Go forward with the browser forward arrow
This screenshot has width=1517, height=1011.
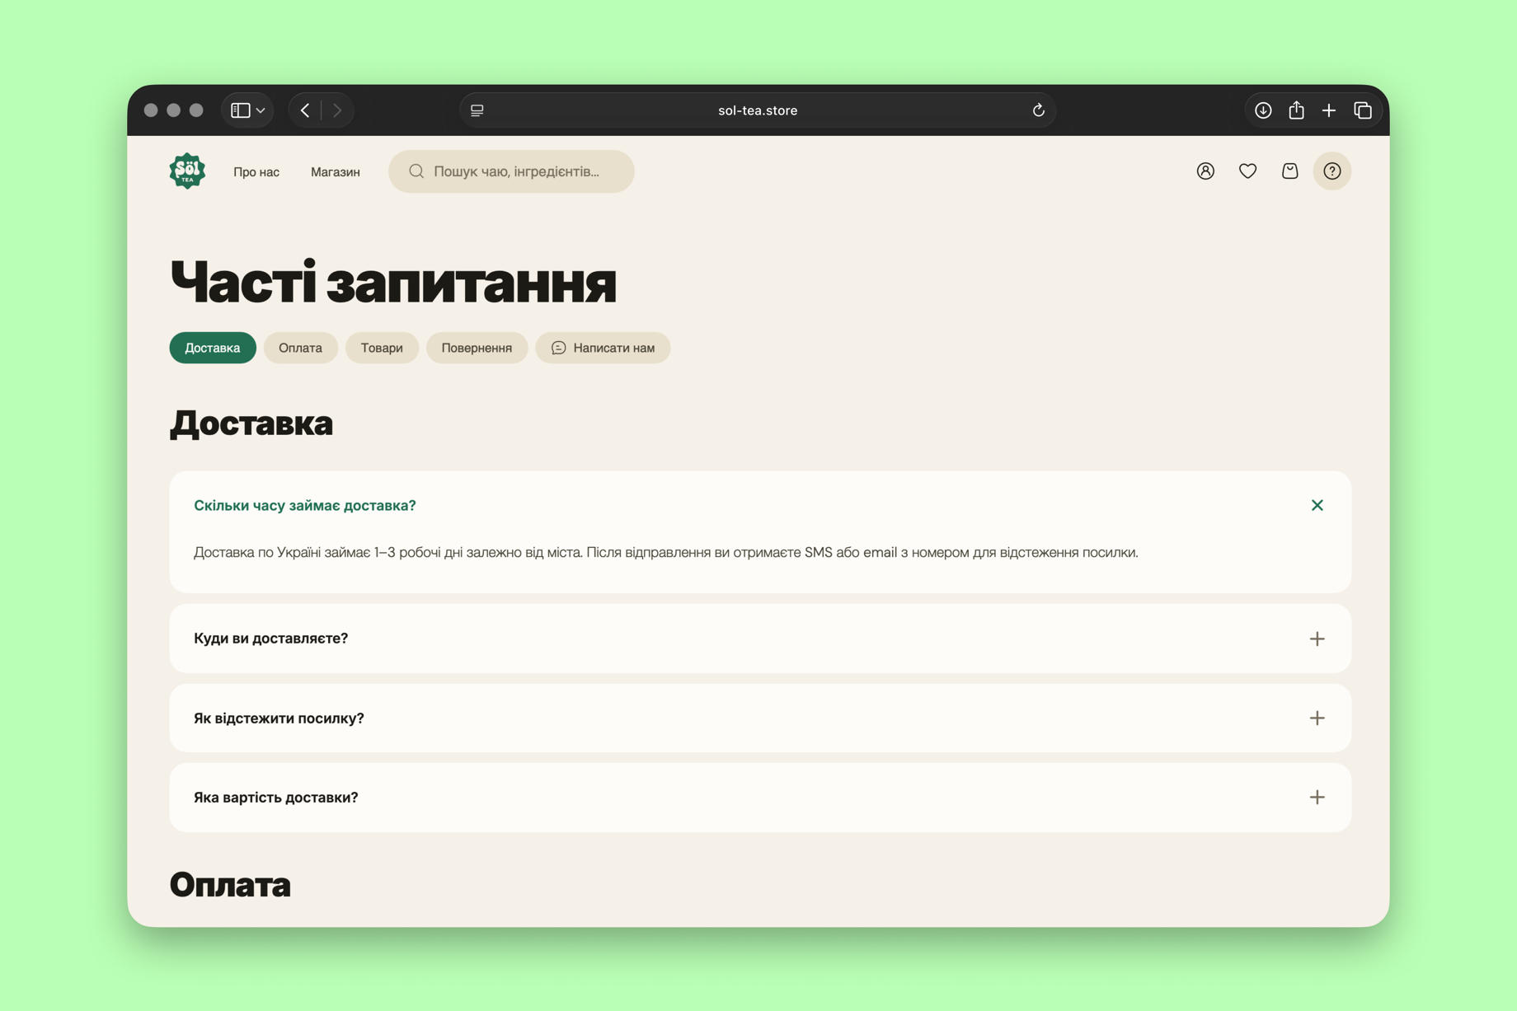pyautogui.click(x=337, y=110)
